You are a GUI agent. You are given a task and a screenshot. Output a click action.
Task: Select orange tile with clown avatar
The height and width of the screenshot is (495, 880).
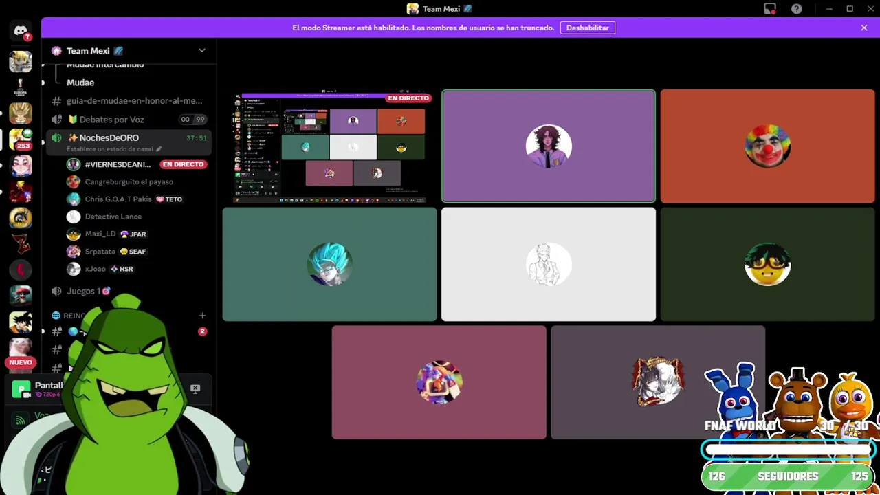pyautogui.click(x=767, y=146)
